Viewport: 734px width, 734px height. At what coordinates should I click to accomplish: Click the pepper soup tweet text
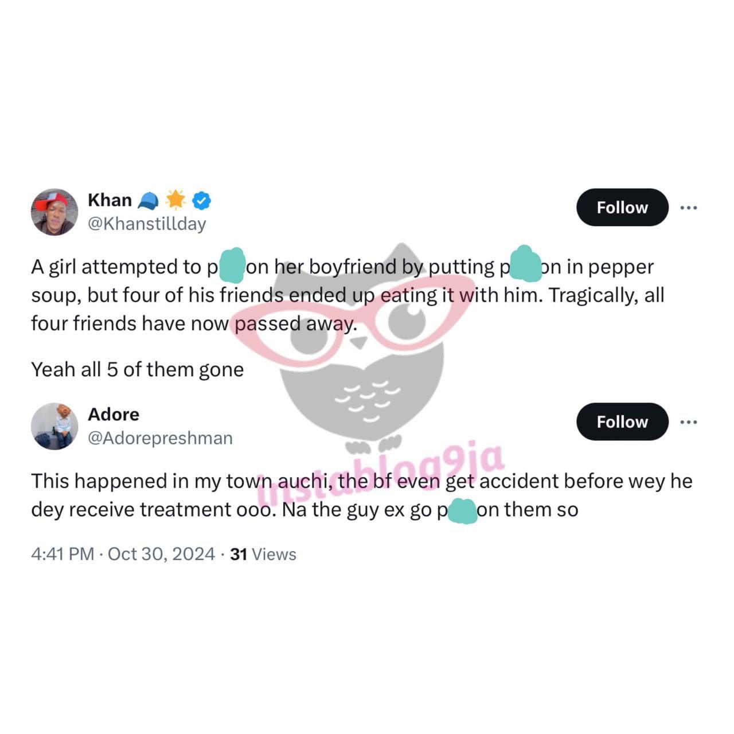[348, 295]
